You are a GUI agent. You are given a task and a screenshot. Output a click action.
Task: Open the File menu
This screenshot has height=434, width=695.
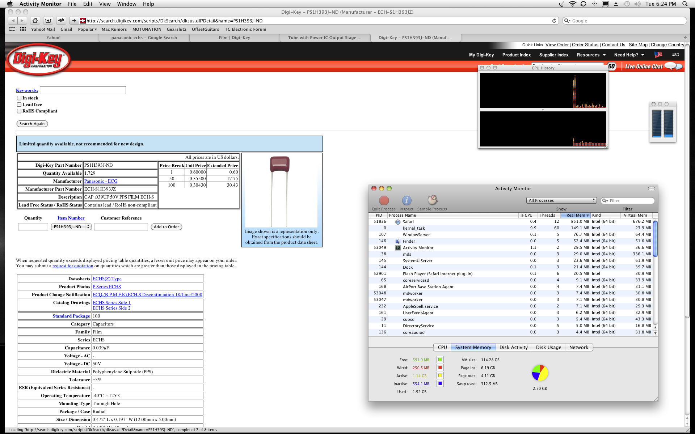click(x=72, y=4)
